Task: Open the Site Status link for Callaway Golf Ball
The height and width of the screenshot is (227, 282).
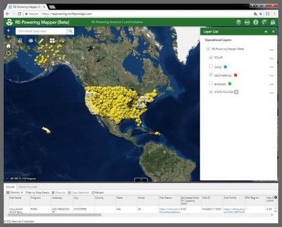Action: pyautogui.click(x=169, y=210)
